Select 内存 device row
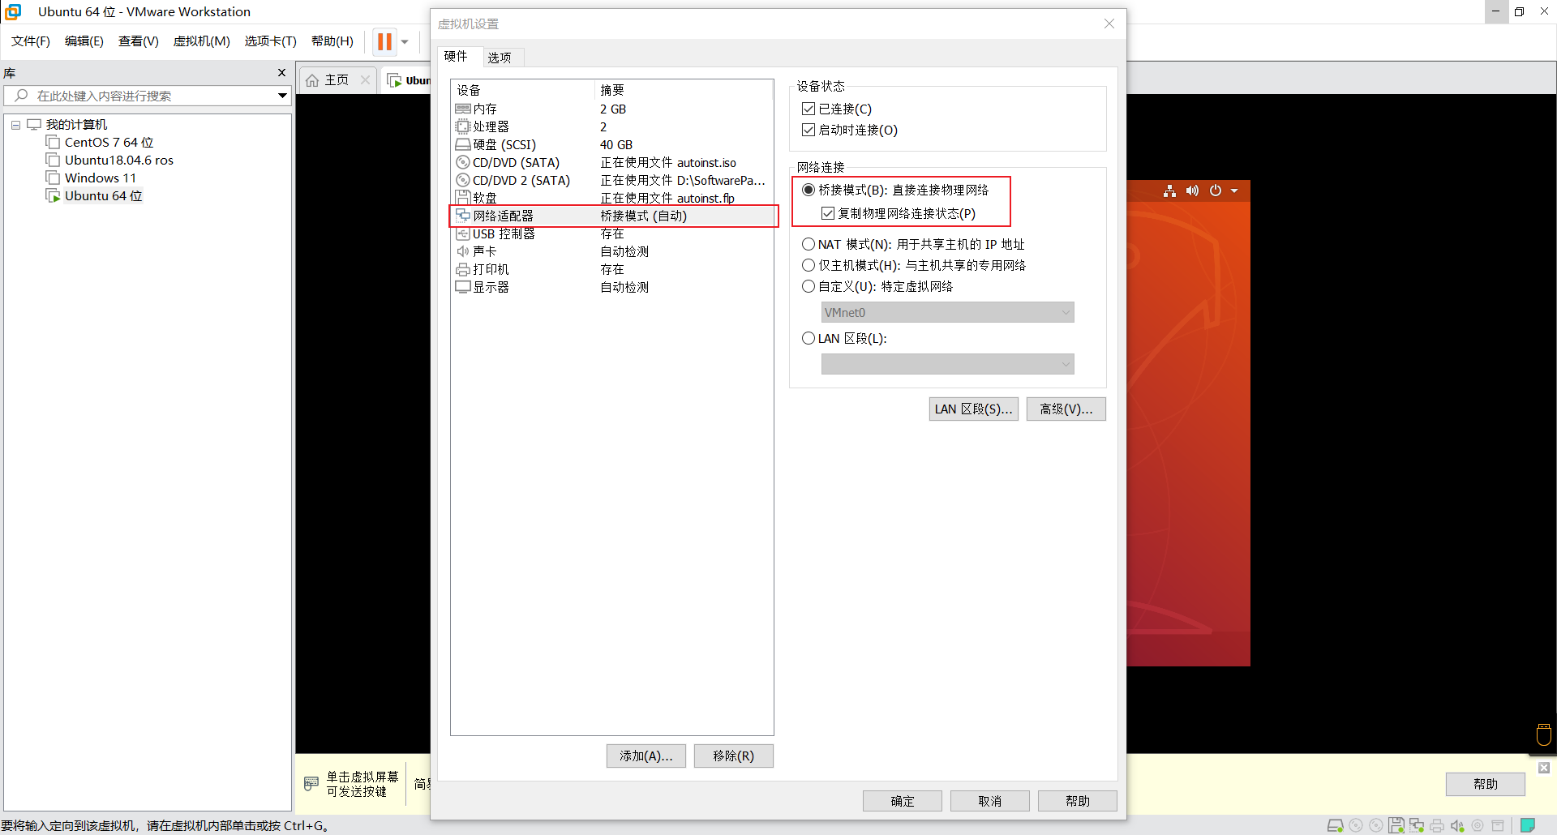 pos(612,109)
